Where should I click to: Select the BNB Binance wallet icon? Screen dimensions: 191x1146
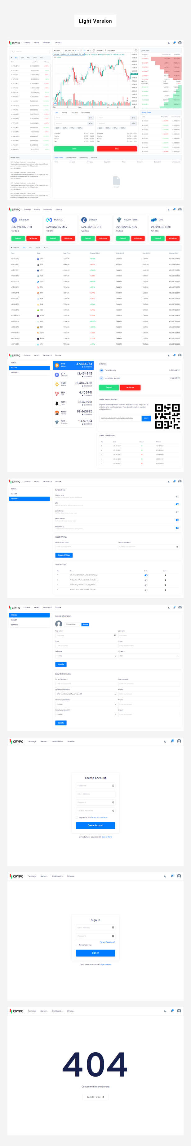pos(57,384)
